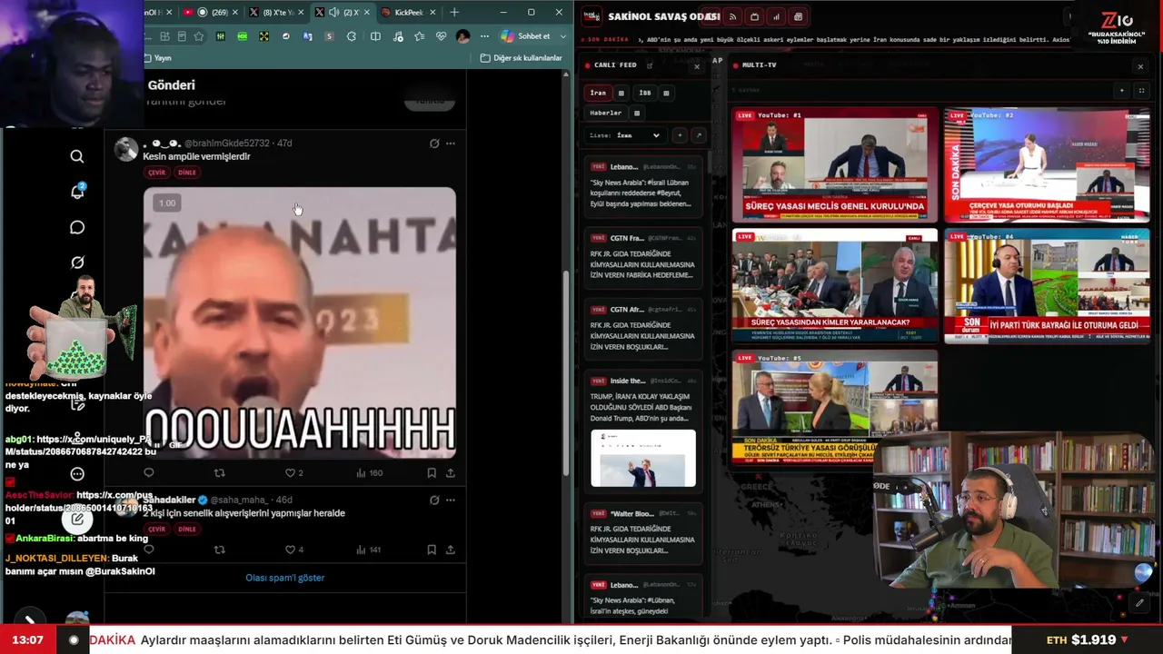This screenshot has width=1163, height=654.
Task: Repost the 'Kesin ampüle vermişlerdir' post
Action: click(x=219, y=472)
